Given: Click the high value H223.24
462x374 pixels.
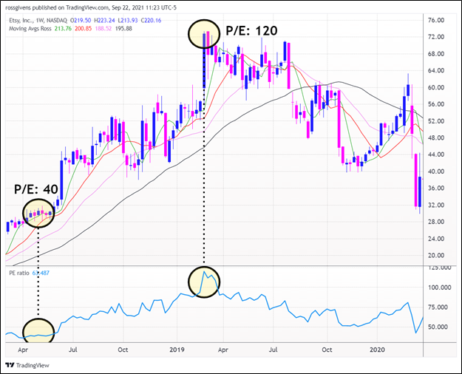Looking at the screenshot, I should 104,21.
